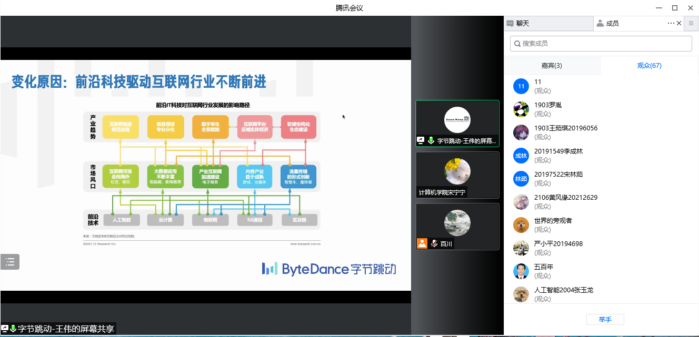699x337 pixels.
Task: Click the green microphone icon on 王伟's tile
Action: 431,141
